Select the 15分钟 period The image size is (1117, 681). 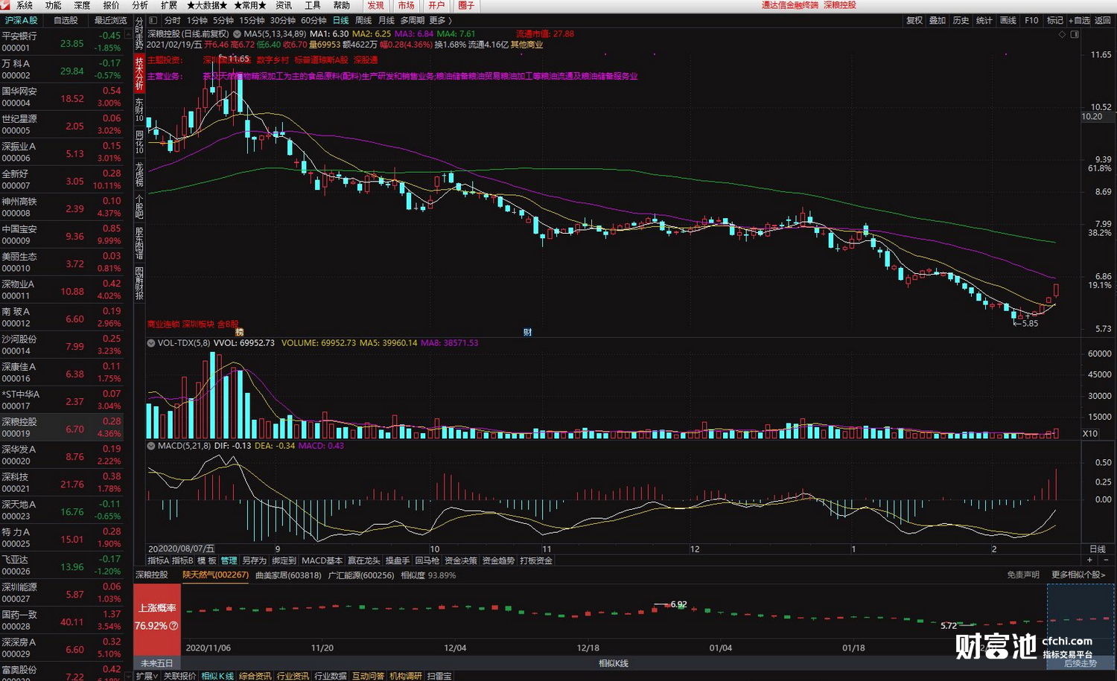pos(252,20)
